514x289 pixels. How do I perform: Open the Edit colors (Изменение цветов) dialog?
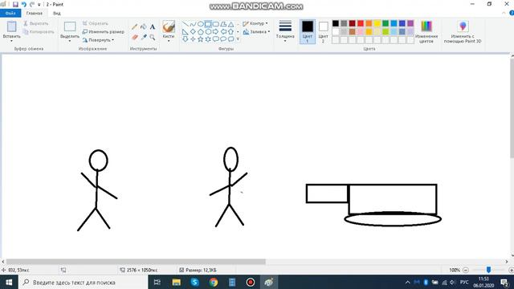426,31
